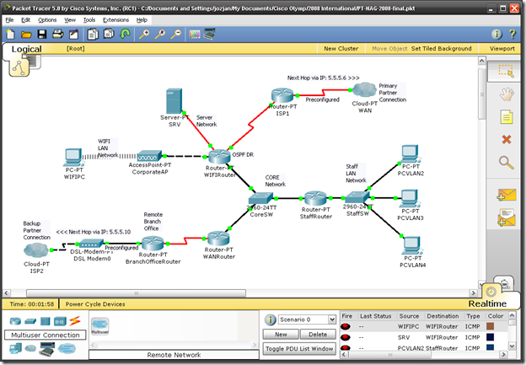The image size is (526, 365).
Task: Open the Tools menu
Action: click(89, 20)
